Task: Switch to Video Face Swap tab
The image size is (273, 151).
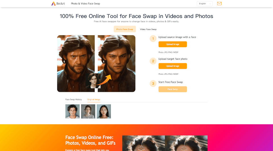Action: point(148,29)
